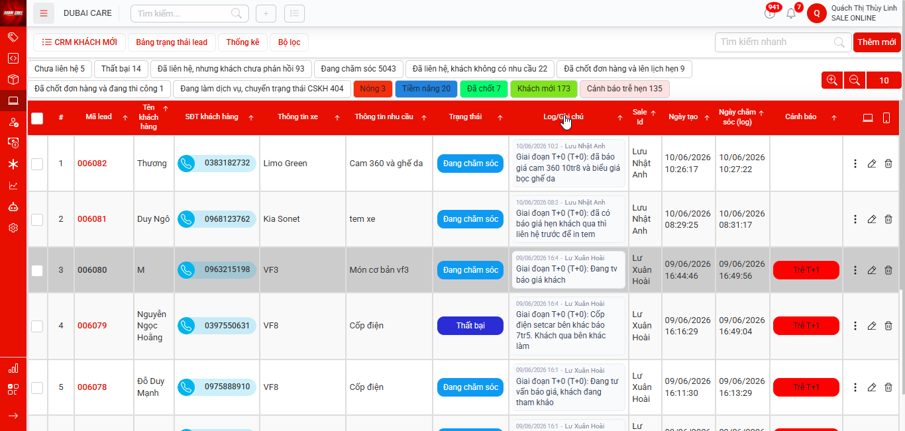Sort by Trạng thái column

(500, 117)
